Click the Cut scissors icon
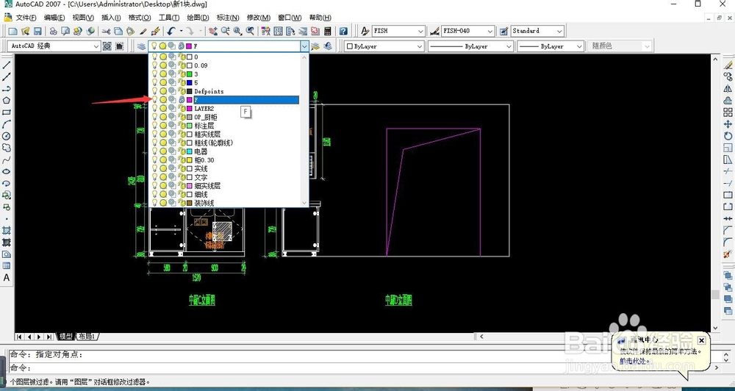Viewport: 735px width, 391px height. tap(107, 31)
